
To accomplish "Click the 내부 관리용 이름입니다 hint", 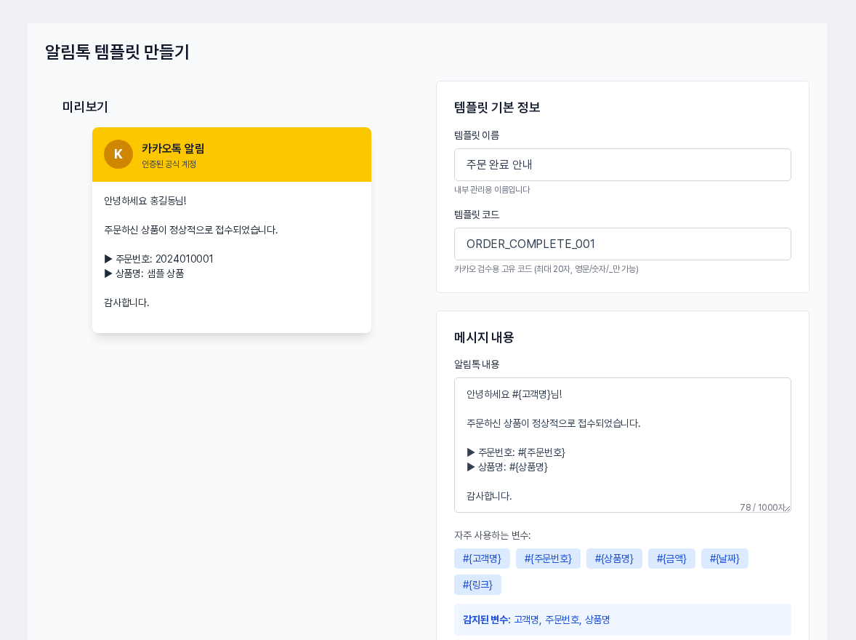I will (x=492, y=190).
